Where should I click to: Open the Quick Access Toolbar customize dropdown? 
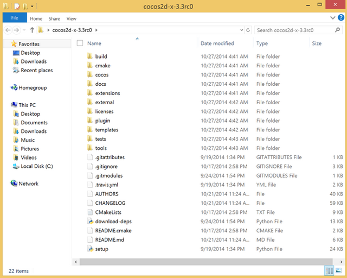click(32, 6)
